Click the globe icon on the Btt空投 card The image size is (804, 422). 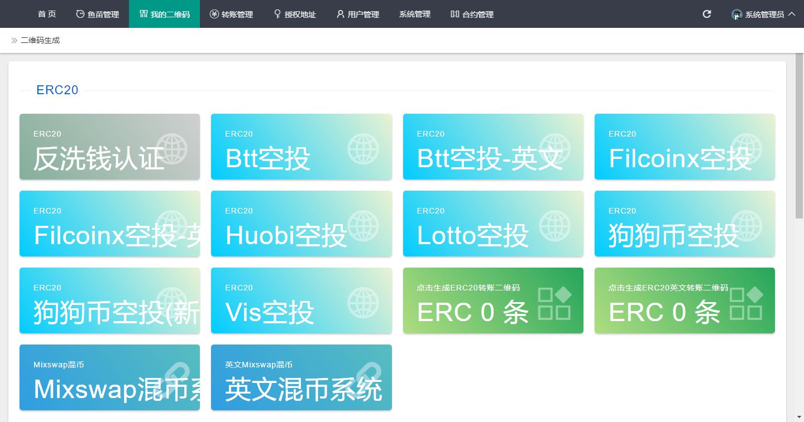(363, 149)
